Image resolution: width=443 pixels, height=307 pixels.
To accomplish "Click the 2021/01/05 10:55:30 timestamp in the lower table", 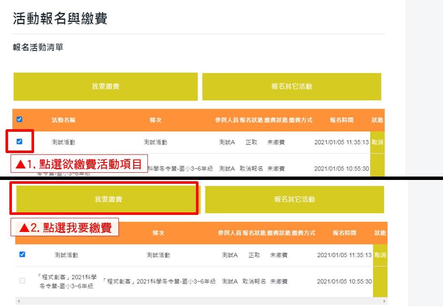I will click(x=345, y=281).
